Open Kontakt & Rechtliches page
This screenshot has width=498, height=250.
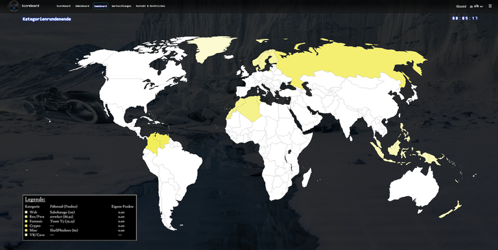150,6
